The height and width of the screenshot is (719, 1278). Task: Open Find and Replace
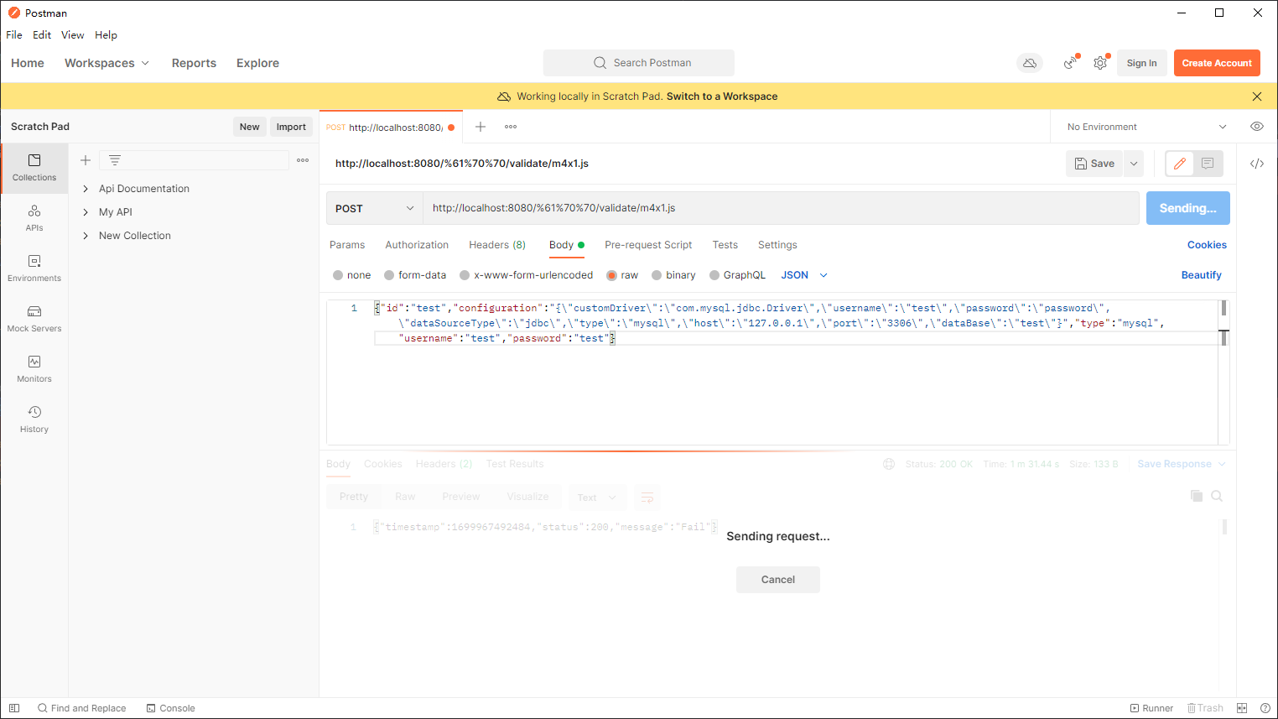coord(81,708)
